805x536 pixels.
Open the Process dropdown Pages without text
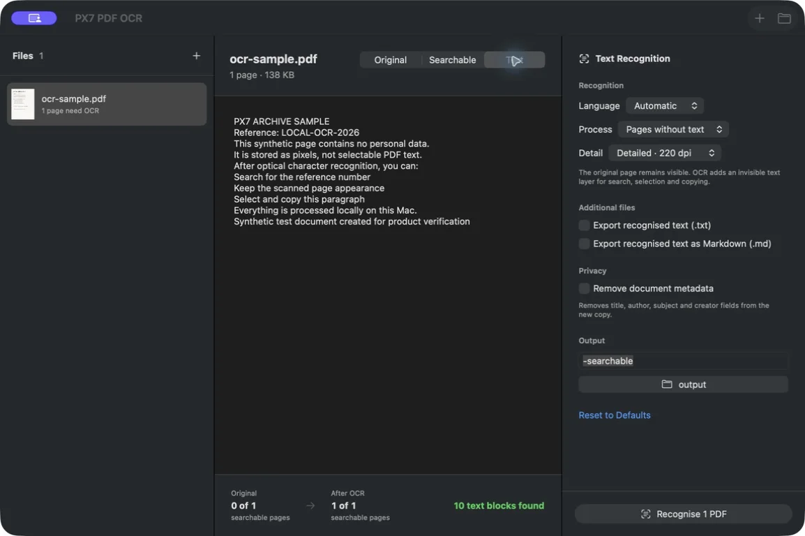pos(674,129)
